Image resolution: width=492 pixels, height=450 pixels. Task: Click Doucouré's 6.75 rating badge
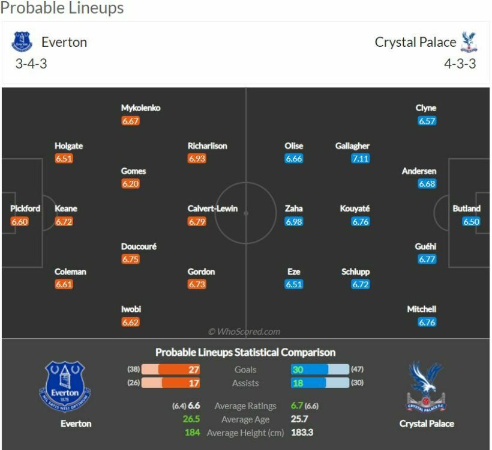click(x=130, y=260)
